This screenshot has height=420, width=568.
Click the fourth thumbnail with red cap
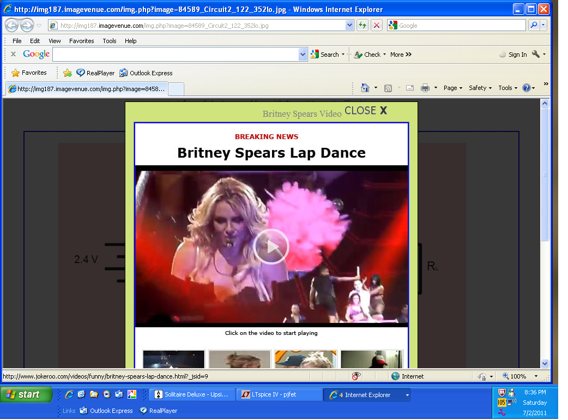372,359
